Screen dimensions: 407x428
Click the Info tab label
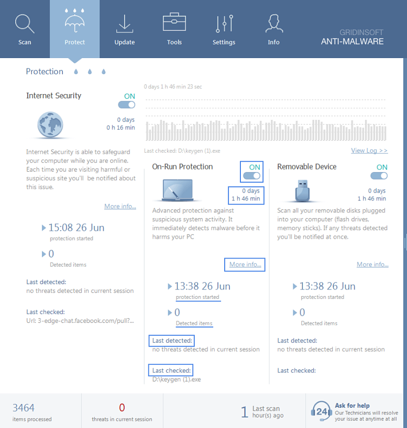274,42
